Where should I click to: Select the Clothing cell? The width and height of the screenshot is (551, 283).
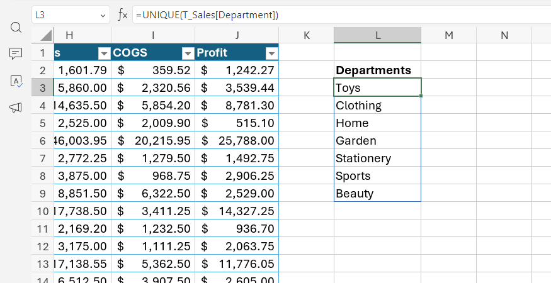[377, 105]
